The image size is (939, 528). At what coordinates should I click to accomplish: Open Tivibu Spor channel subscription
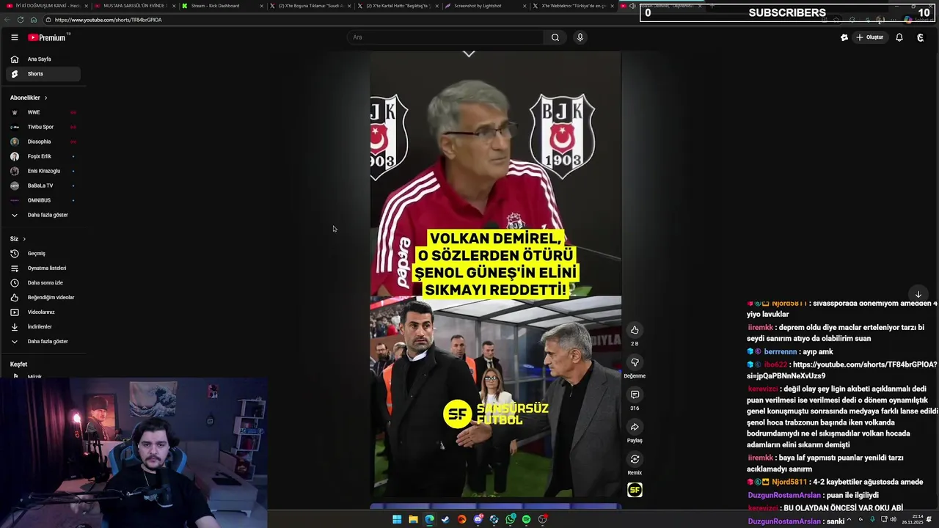coord(43,127)
